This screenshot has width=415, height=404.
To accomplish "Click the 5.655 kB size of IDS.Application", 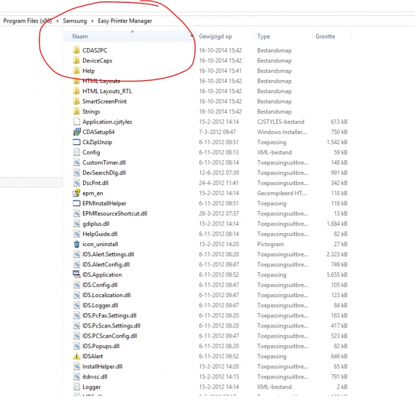I will (x=337, y=275).
